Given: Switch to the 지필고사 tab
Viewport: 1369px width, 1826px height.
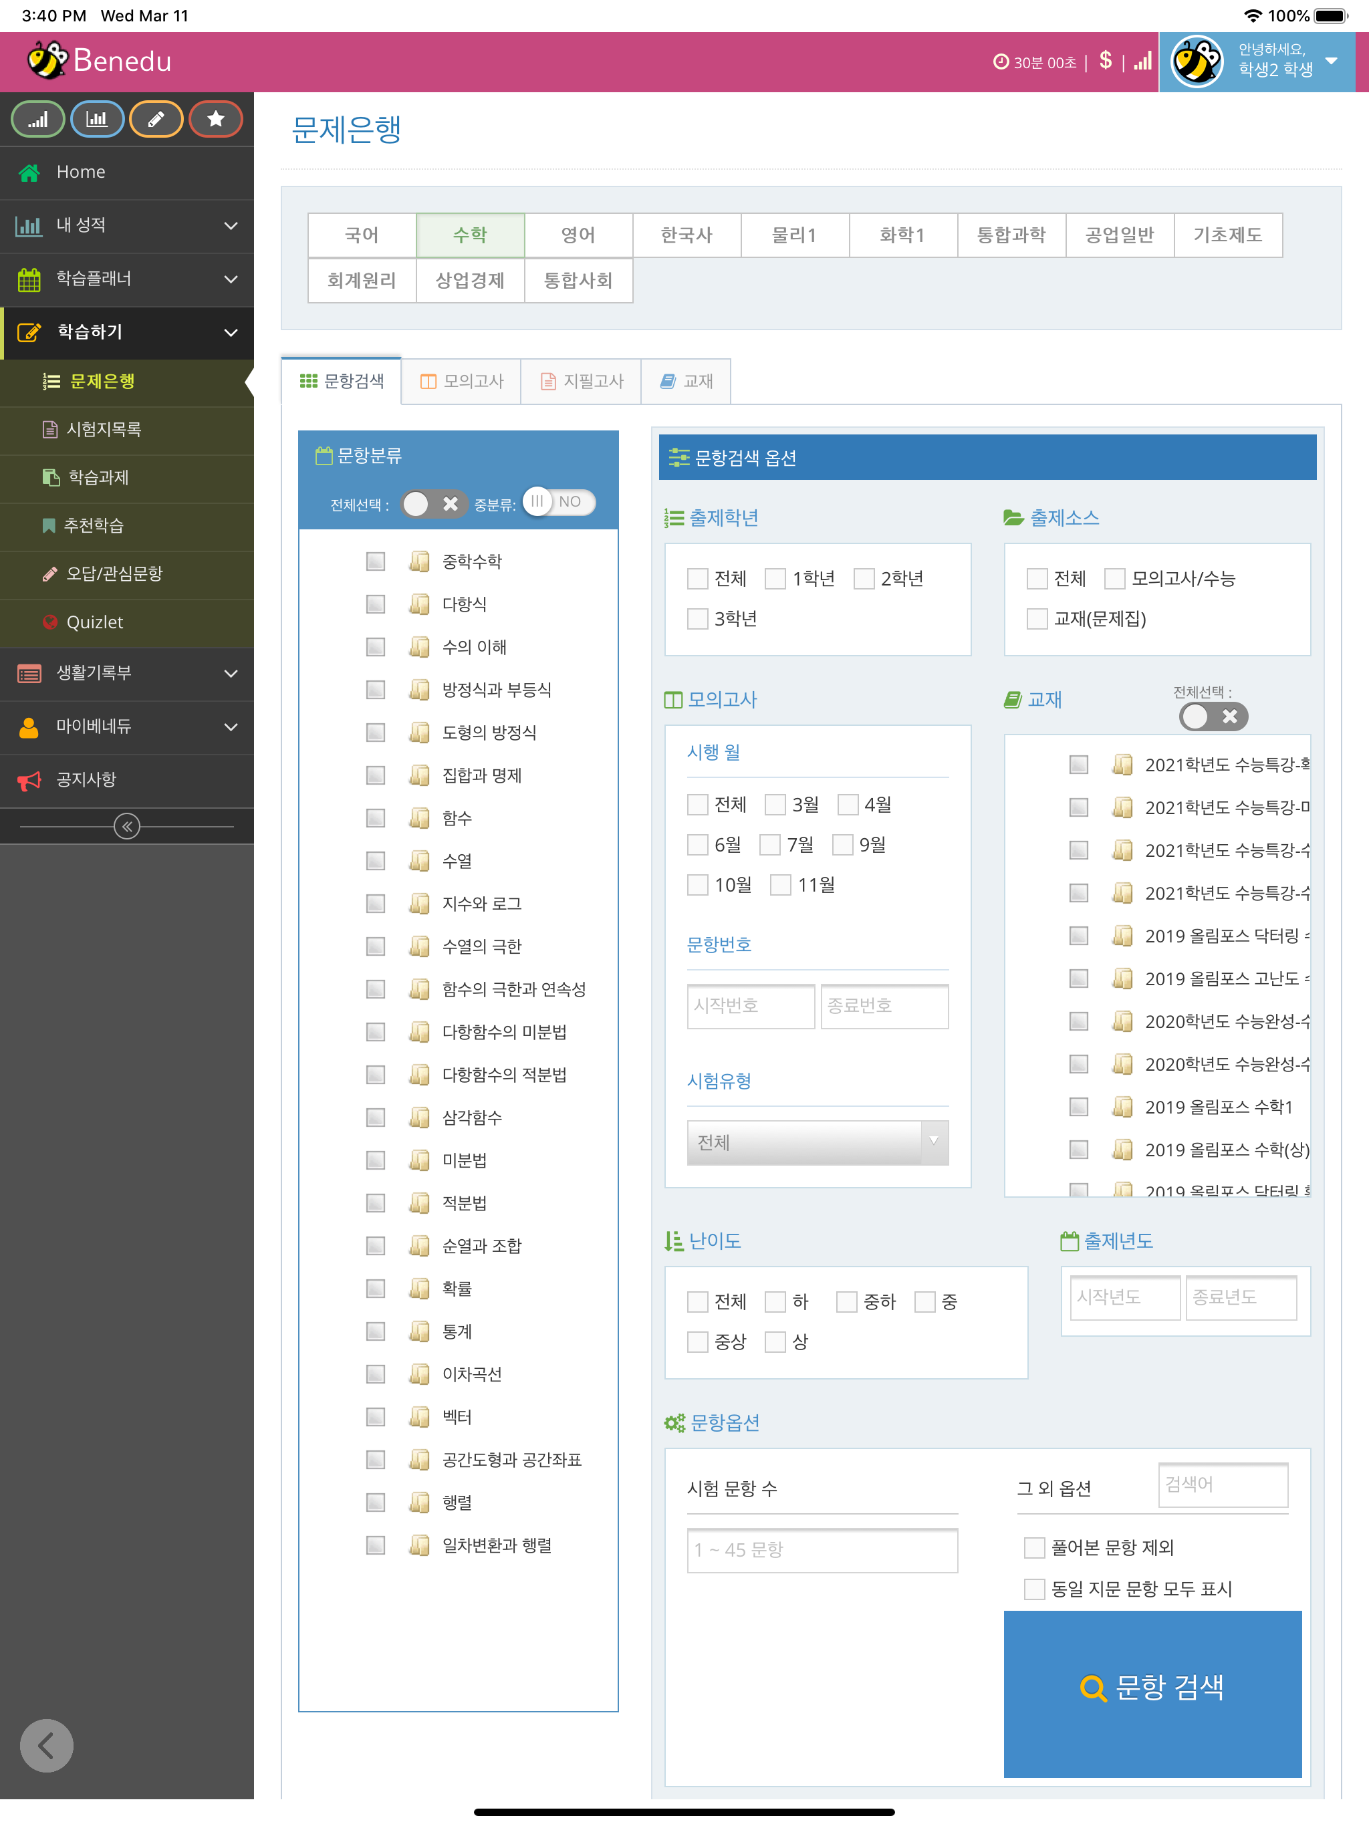Looking at the screenshot, I should coord(582,382).
